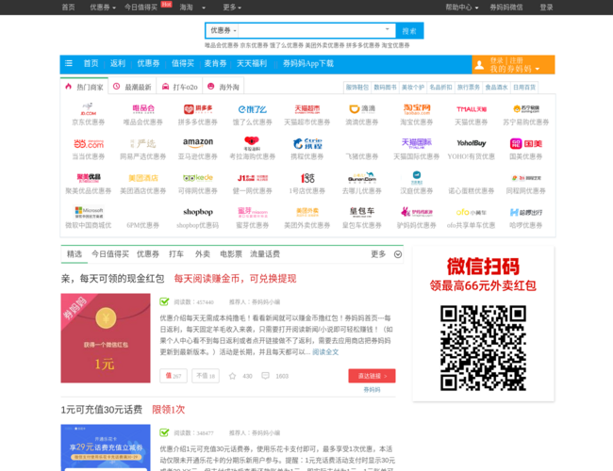Click the green checkmark on the red packet post

[164, 301]
